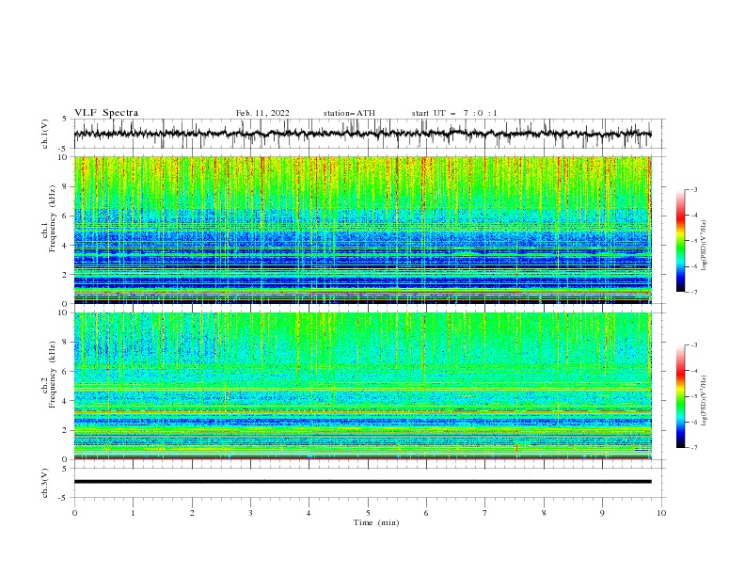Click time axis tick label '1'
Viewport: 745px width, 576px height.
[x=133, y=513]
